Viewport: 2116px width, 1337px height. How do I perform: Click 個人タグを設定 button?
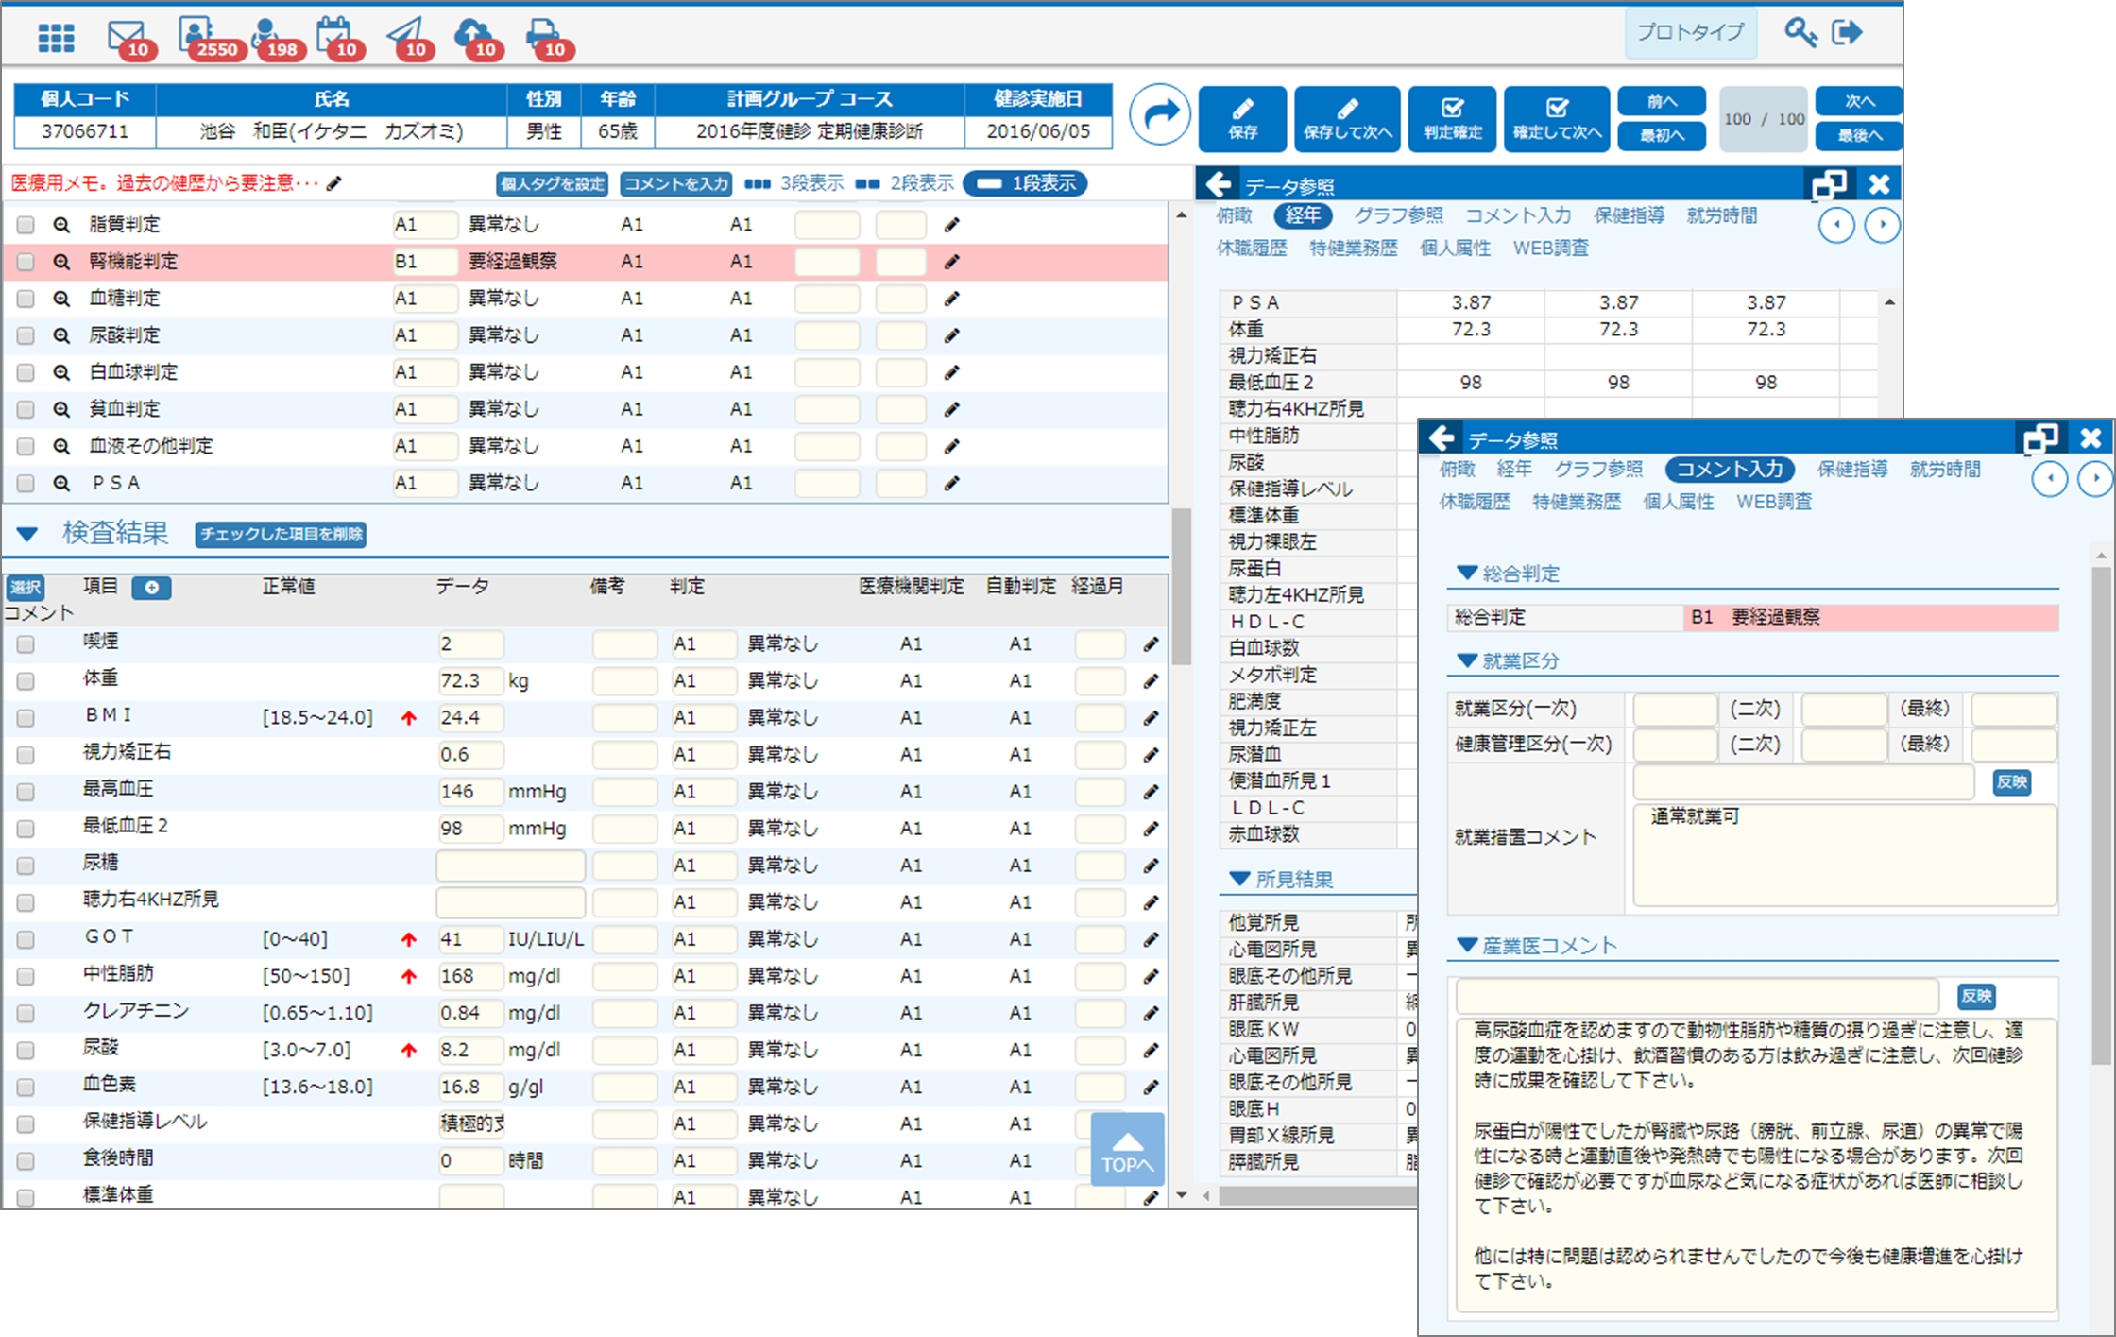point(552,183)
